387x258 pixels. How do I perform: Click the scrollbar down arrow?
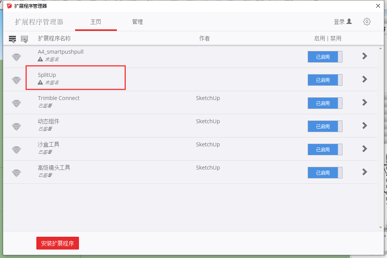point(380,227)
